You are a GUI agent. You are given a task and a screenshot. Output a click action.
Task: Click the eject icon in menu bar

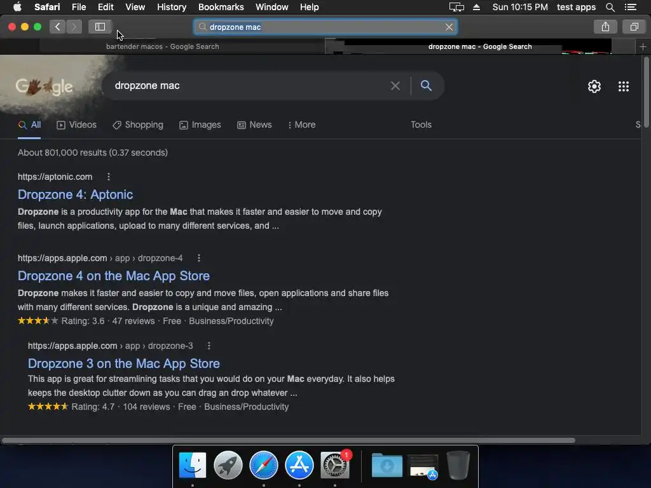tap(476, 7)
